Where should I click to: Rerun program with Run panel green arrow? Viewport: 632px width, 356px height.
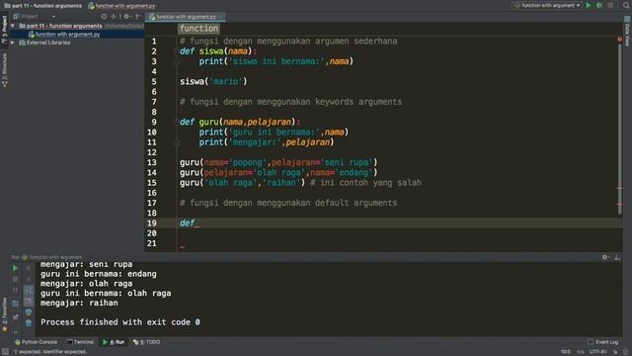coord(16,268)
